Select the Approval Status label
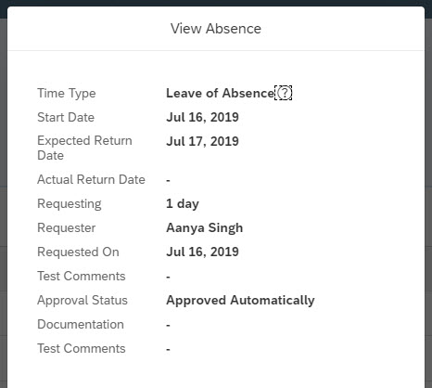 pyautogui.click(x=83, y=301)
